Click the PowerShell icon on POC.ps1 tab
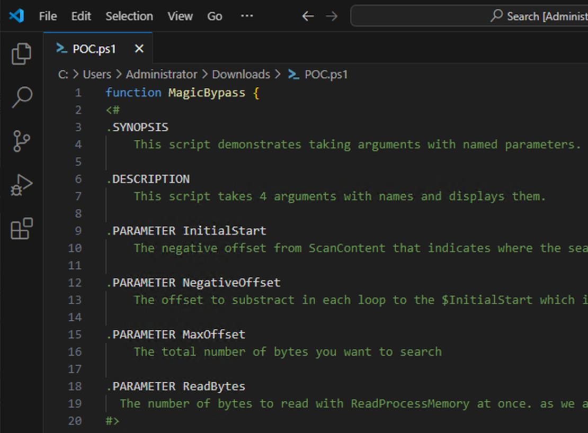 61,48
